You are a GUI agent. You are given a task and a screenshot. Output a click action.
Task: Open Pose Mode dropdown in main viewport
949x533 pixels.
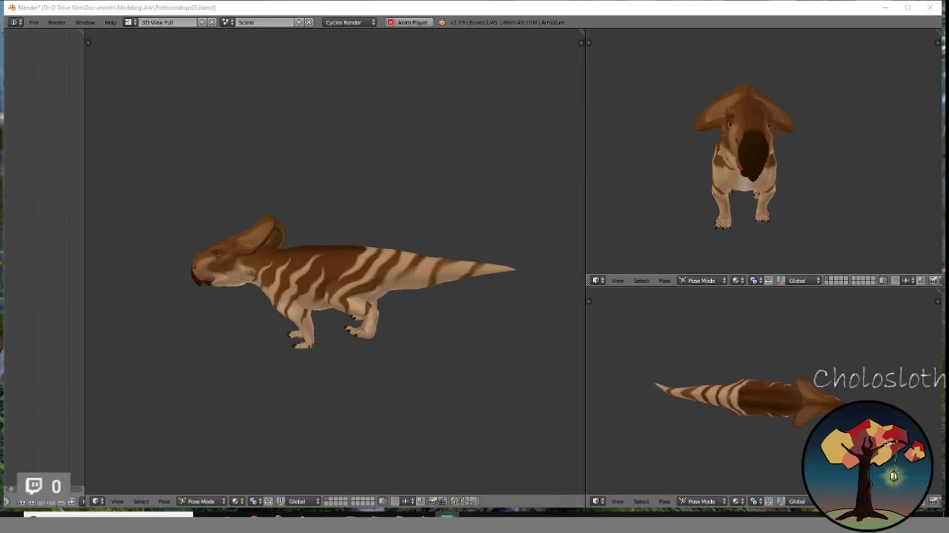coord(202,501)
